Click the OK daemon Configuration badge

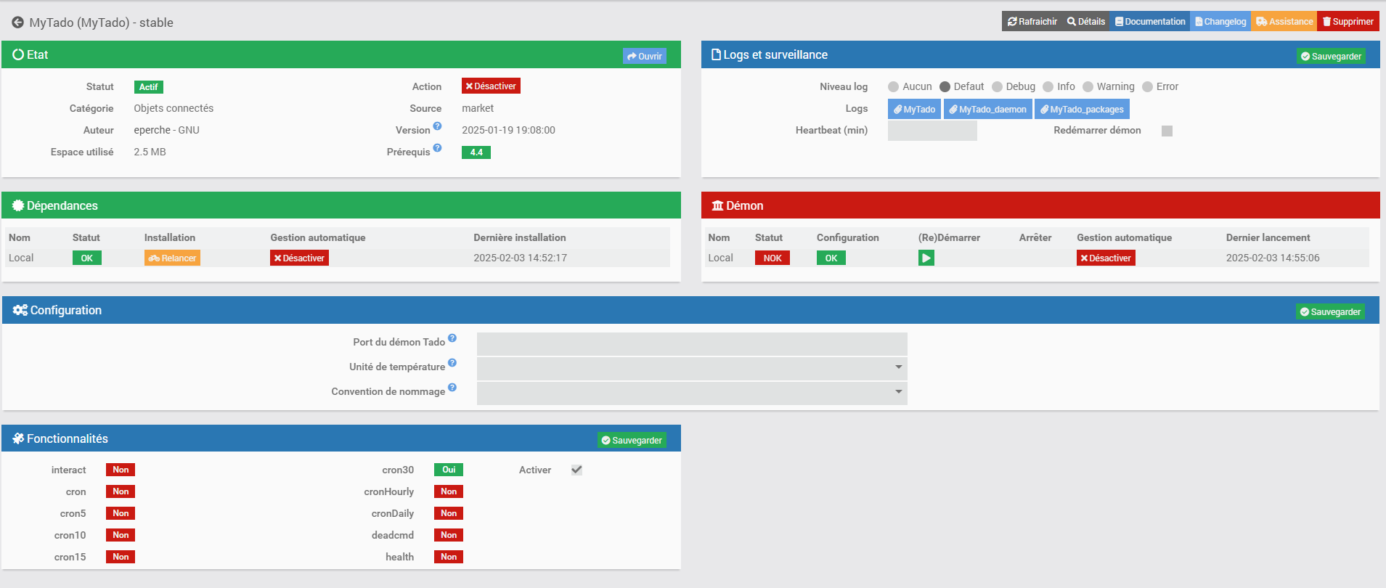[x=831, y=258]
